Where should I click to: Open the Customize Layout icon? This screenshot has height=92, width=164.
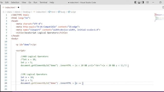tap(148, 2)
